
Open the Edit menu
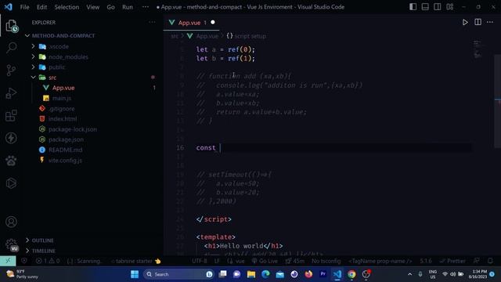(41, 7)
